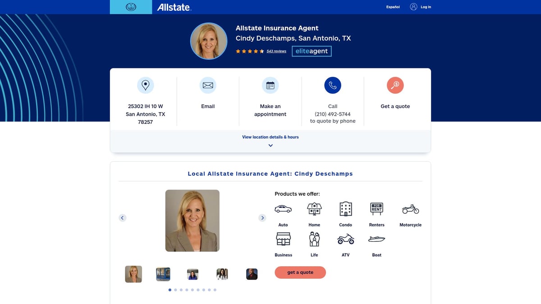The height and width of the screenshot is (304, 541).
Task: Click the phone icon to call the agent
Action: (x=332, y=85)
